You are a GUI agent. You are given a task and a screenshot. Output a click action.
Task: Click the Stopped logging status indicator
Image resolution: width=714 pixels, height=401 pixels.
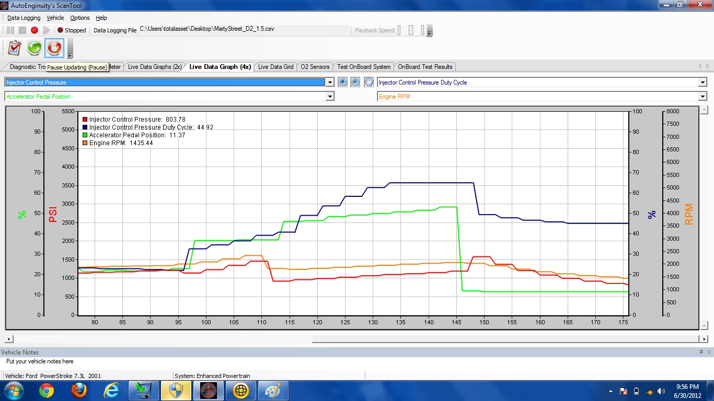72,30
